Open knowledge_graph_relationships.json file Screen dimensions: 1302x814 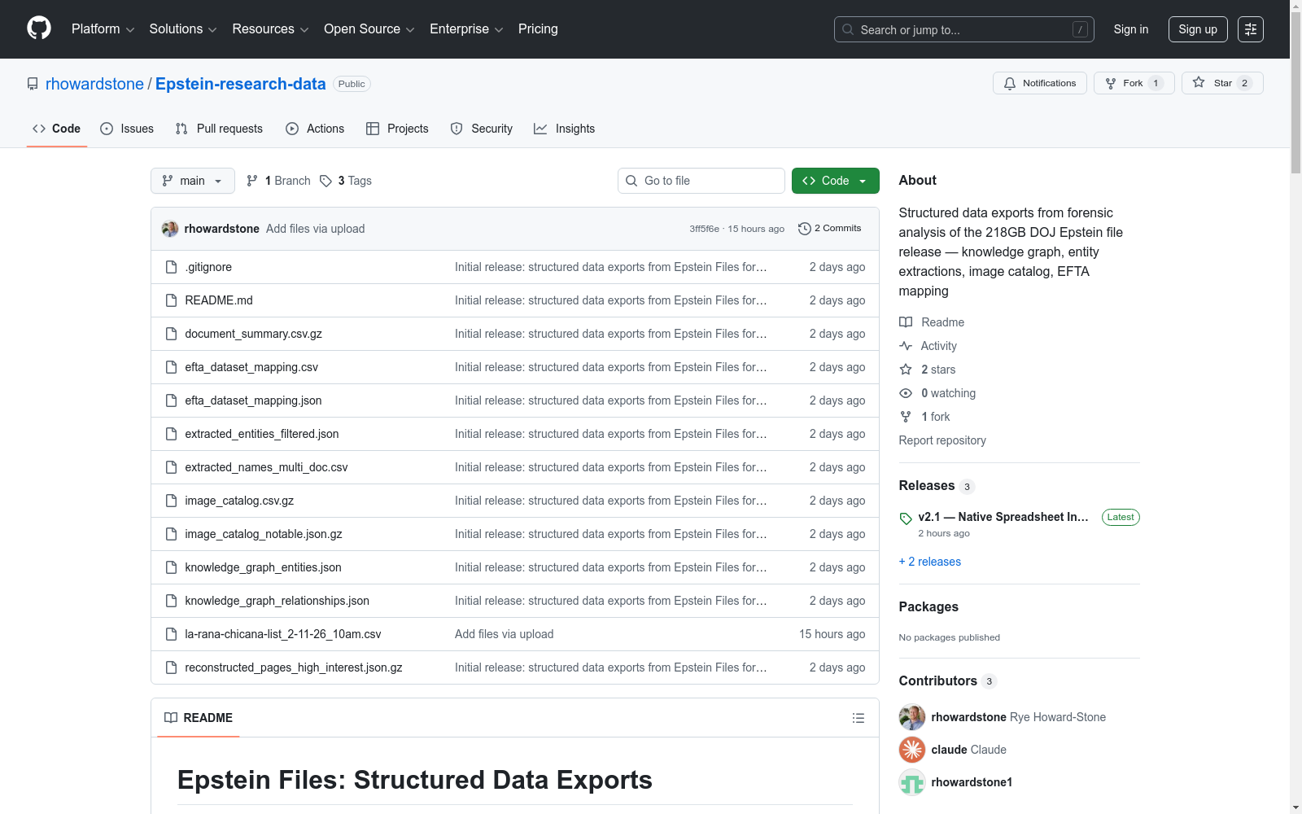(277, 601)
